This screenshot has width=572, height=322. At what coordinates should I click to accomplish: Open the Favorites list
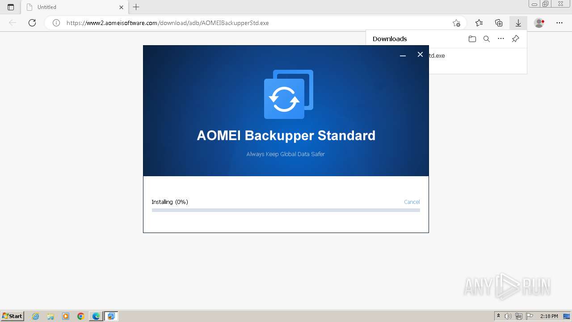pos(479,23)
